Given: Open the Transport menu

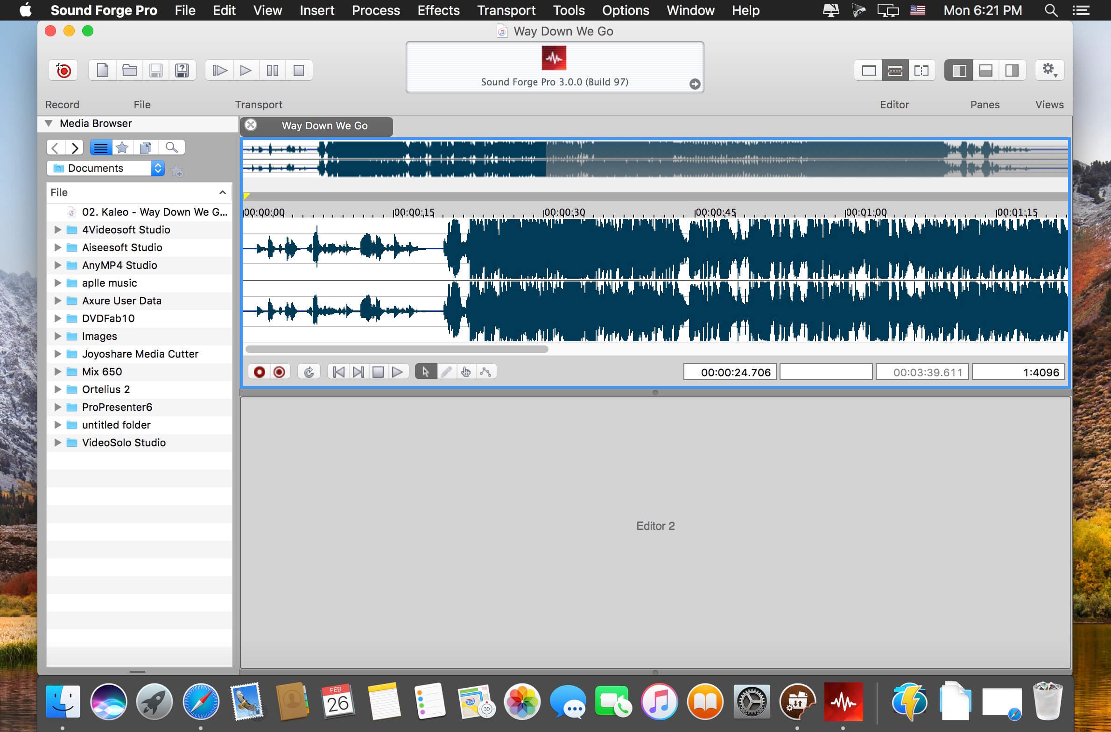Looking at the screenshot, I should point(506,10).
